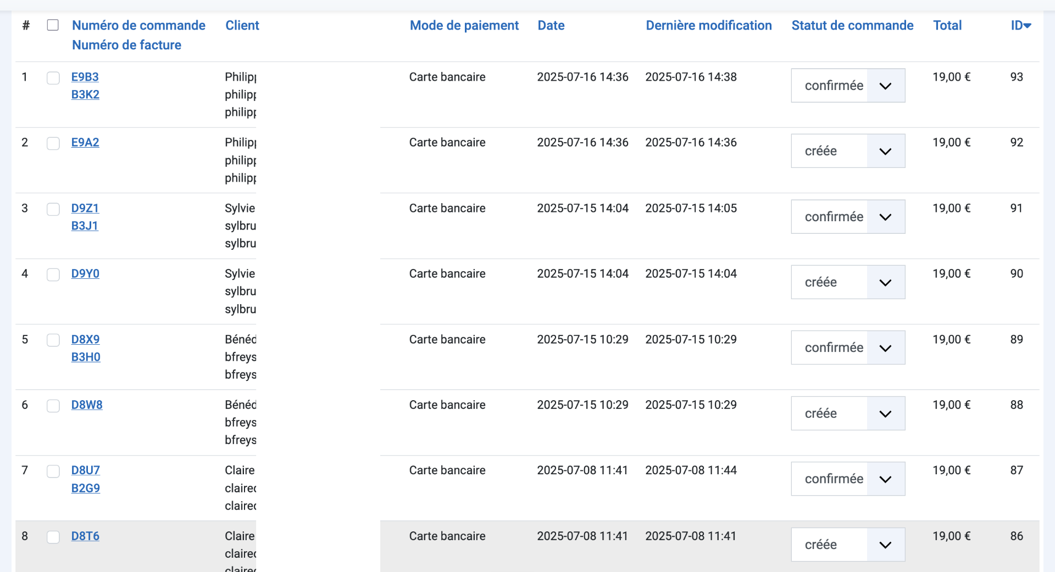Screen dimensions: 1055x572
Task: Sort by Dernière modification column
Action: click(x=708, y=25)
